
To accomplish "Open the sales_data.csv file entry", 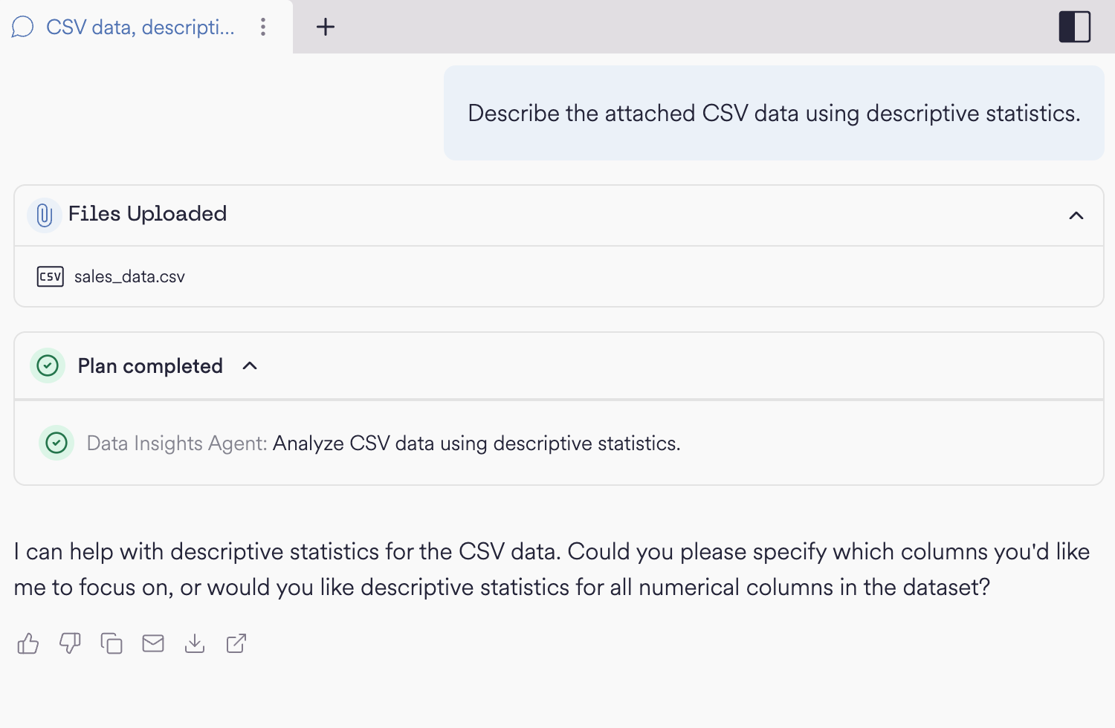I will [x=130, y=276].
